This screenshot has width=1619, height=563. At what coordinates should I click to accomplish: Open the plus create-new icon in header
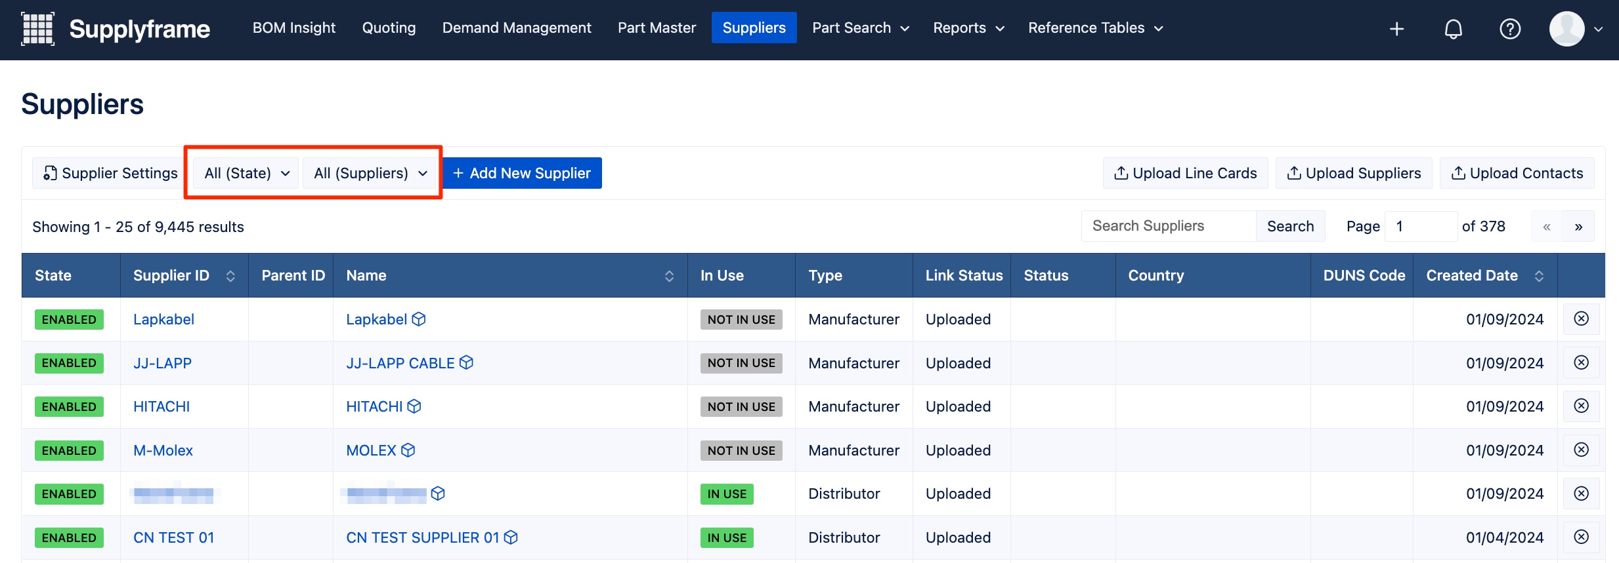(x=1396, y=29)
